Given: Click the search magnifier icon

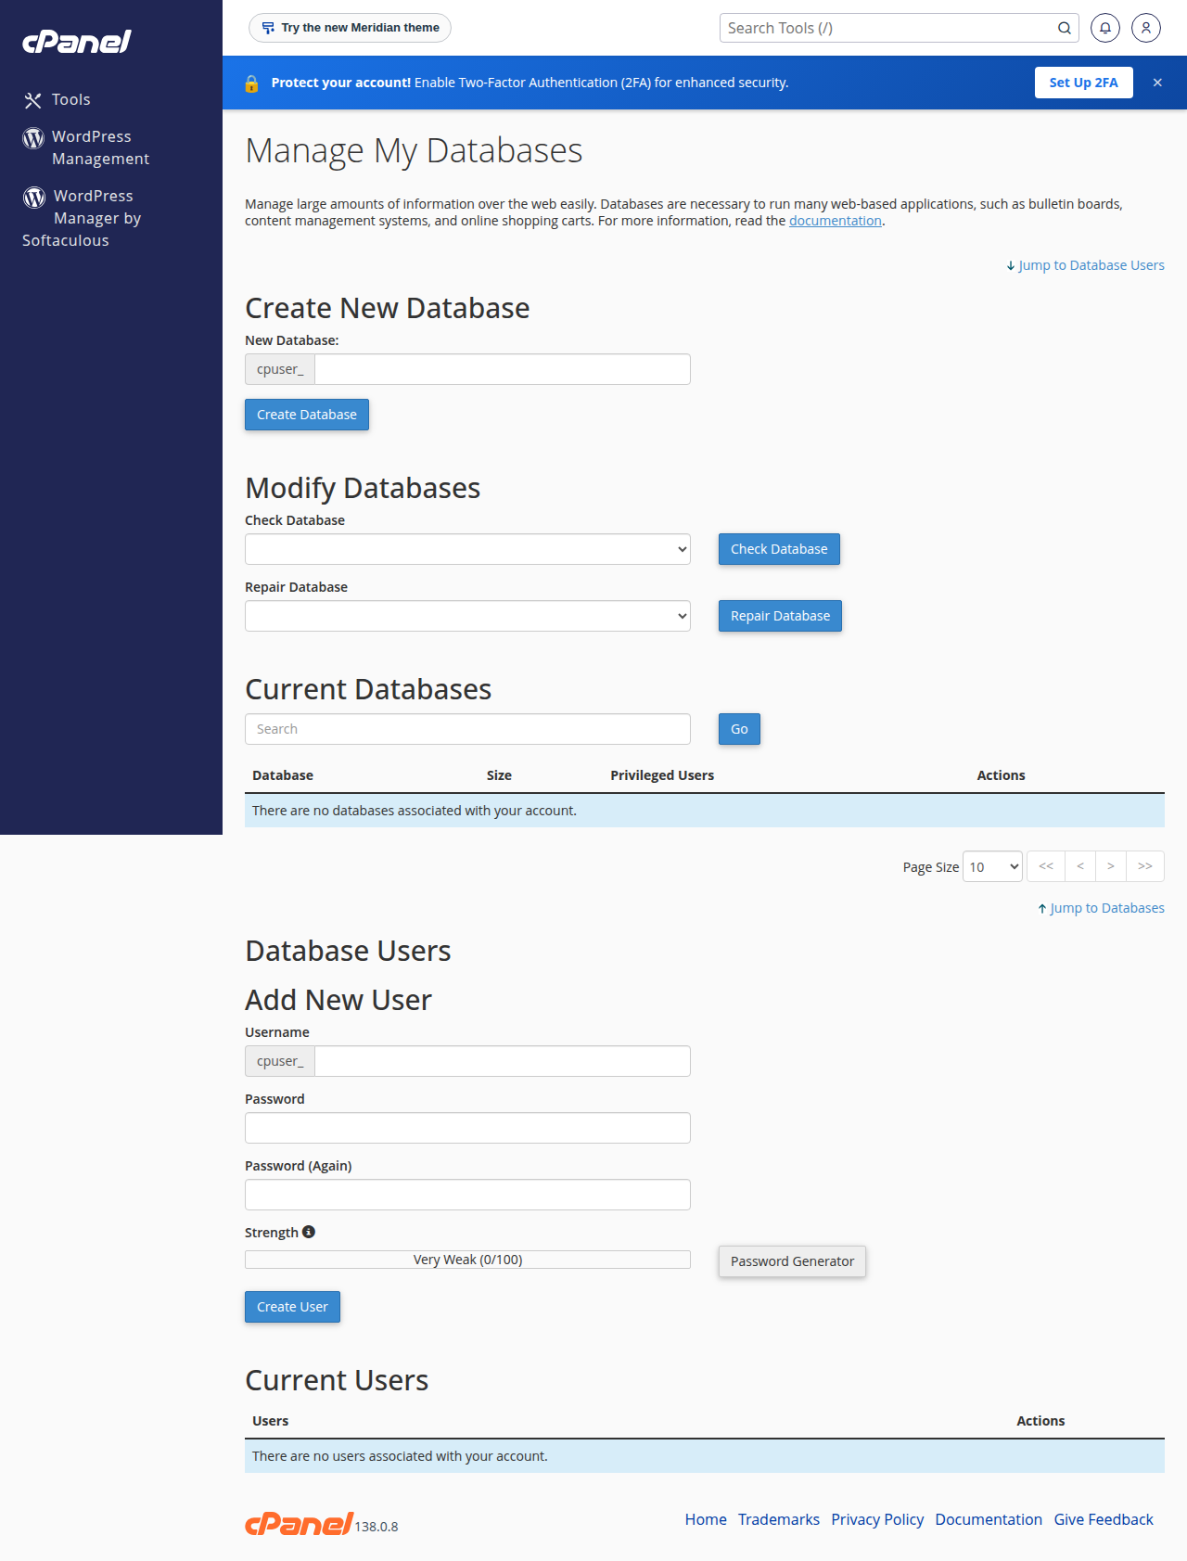Looking at the screenshot, I should click(1065, 28).
